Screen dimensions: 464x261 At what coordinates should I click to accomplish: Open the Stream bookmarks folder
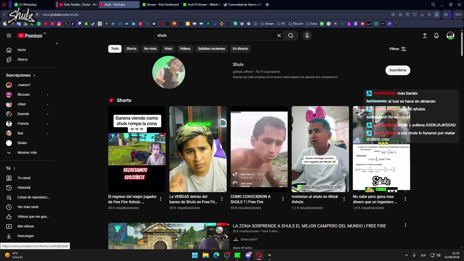[267, 24]
